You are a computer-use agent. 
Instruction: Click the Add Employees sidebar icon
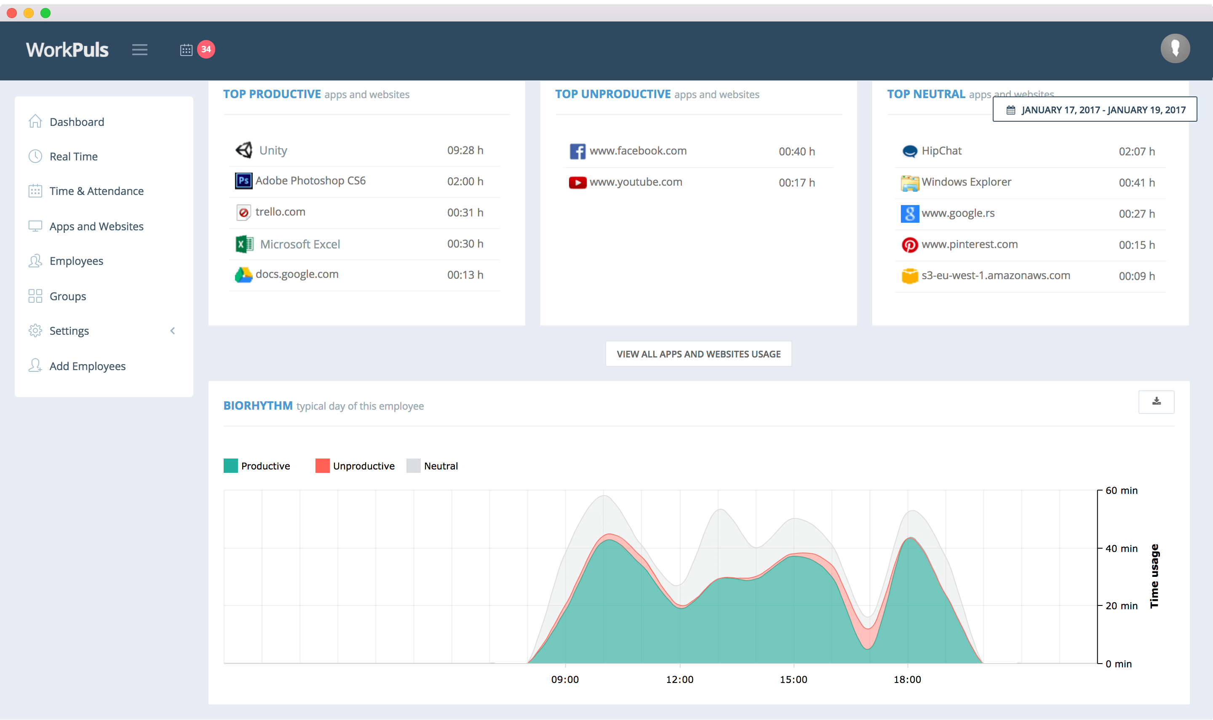tap(34, 365)
